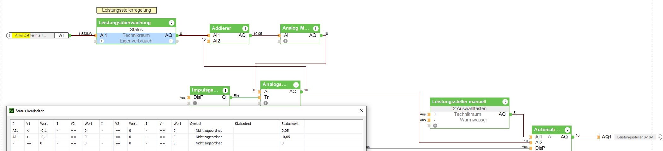The width and height of the screenshot is (663, 151).
Task: Select AI1 input of Addierer block
Action: click(216, 35)
